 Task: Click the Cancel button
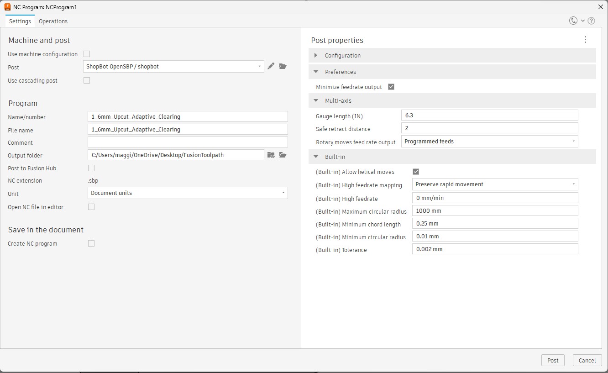coord(587,360)
